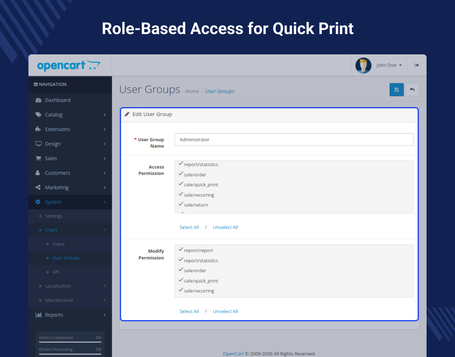Uncheck access permission sale/quick_print

(180, 184)
